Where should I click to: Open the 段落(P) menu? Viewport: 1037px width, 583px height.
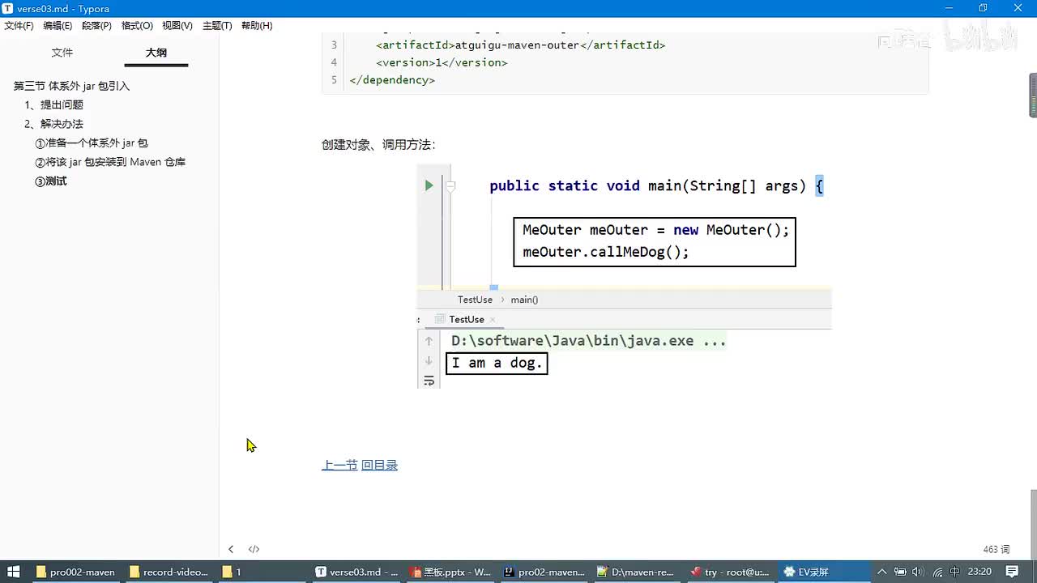pos(97,26)
